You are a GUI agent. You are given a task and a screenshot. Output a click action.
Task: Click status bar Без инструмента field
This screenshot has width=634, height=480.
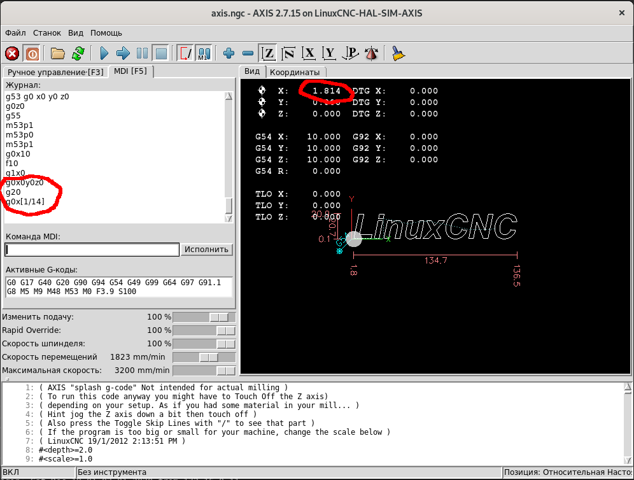pos(289,472)
